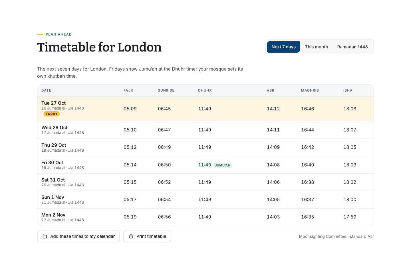This screenshot has height=272, width=411.
Task: Click Friday's Asr time 14:08
Action: pos(273,165)
